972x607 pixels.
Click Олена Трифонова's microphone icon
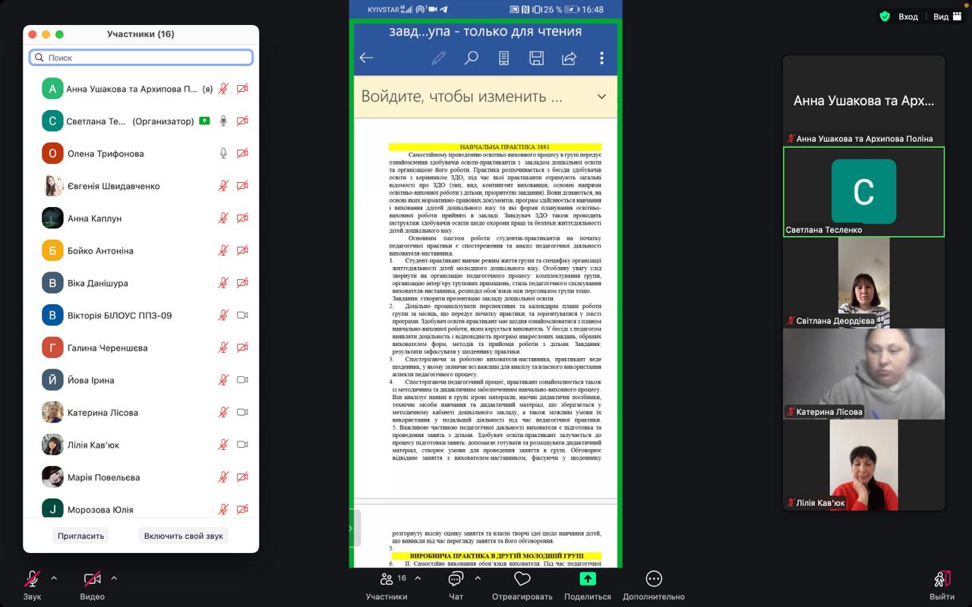(x=223, y=153)
